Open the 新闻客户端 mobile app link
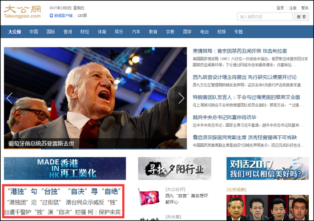The height and width of the screenshot is (221, 314). (61, 15)
